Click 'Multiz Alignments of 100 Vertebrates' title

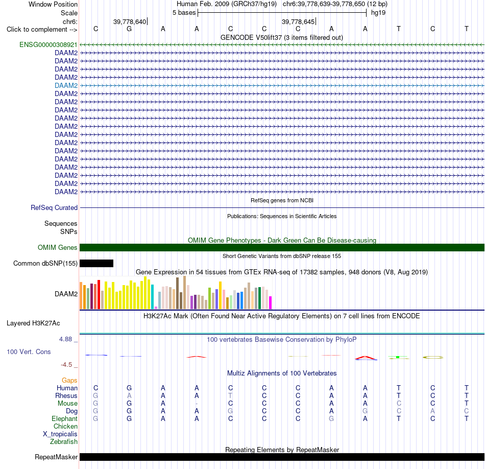(x=282, y=373)
